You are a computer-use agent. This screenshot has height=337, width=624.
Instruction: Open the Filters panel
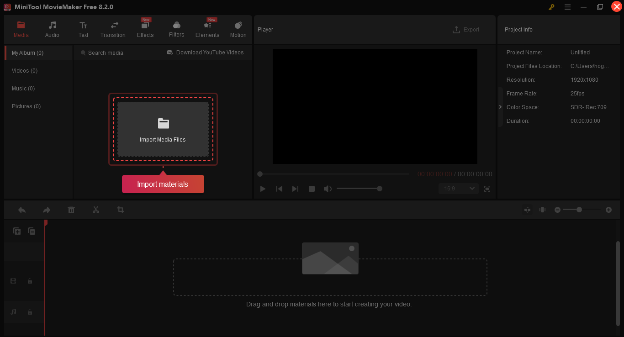176,30
